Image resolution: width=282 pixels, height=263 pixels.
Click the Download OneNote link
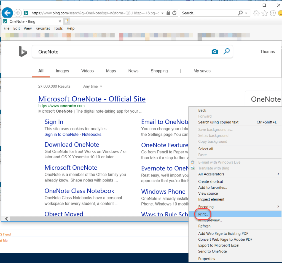point(72,144)
